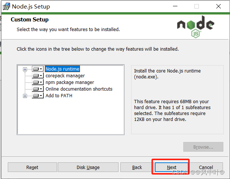The width and height of the screenshot is (230, 179).
Task: Open install options dropdown for Add to PATH
Action: tap(38, 96)
